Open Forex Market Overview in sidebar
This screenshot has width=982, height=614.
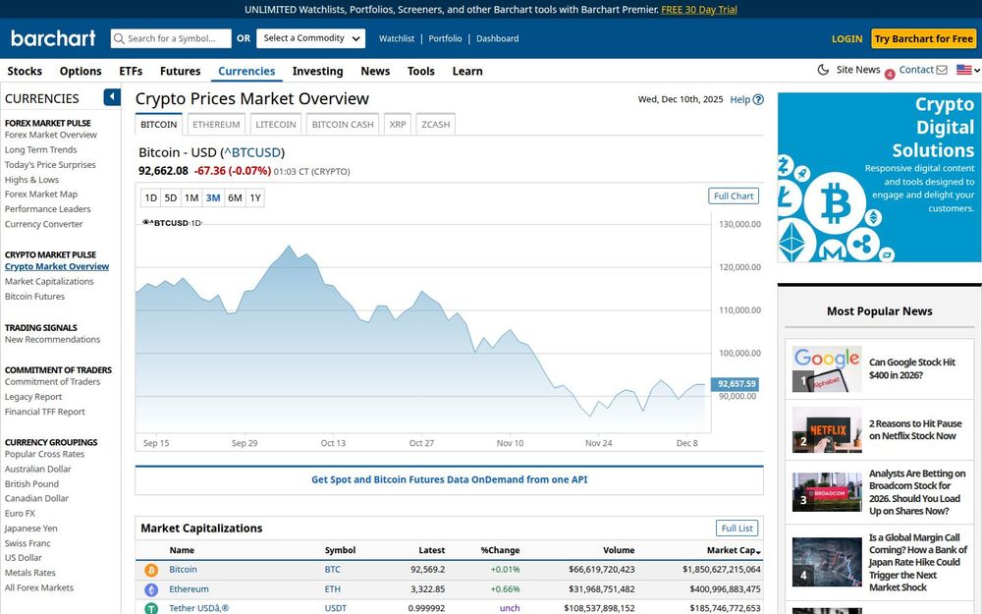click(51, 135)
